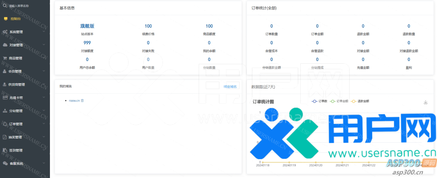Click the search magnifier icon in sidebar
This screenshot has width=437, height=178.
click(x=5, y=5)
